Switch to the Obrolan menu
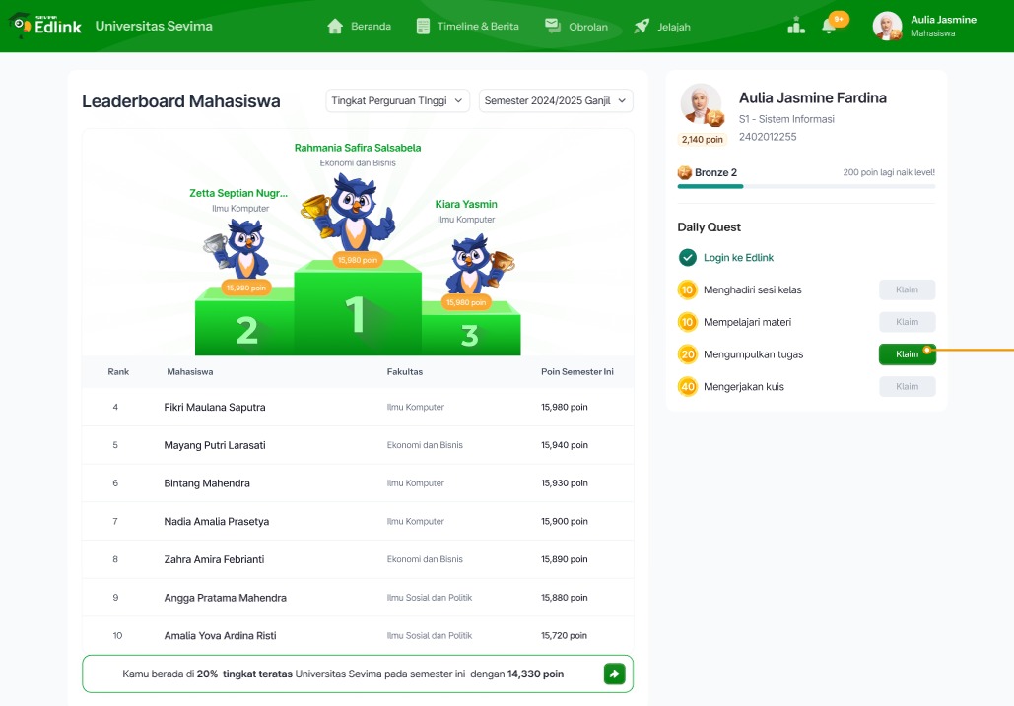This screenshot has width=1014, height=706. 576,27
